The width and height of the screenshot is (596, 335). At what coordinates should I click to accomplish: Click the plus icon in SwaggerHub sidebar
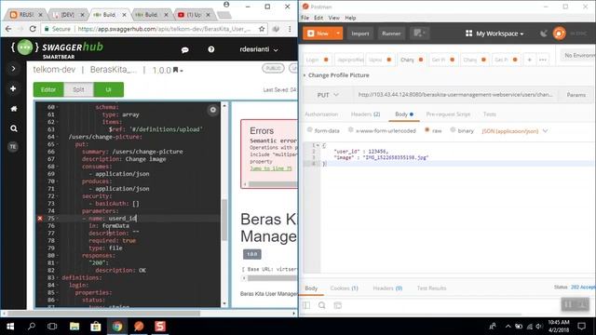coord(13,88)
